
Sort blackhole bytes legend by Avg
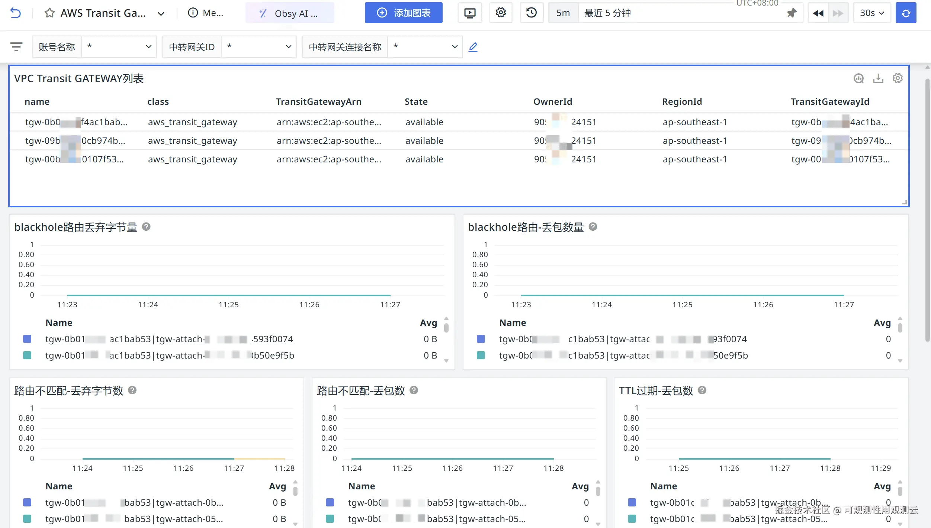[x=428, y=323]
